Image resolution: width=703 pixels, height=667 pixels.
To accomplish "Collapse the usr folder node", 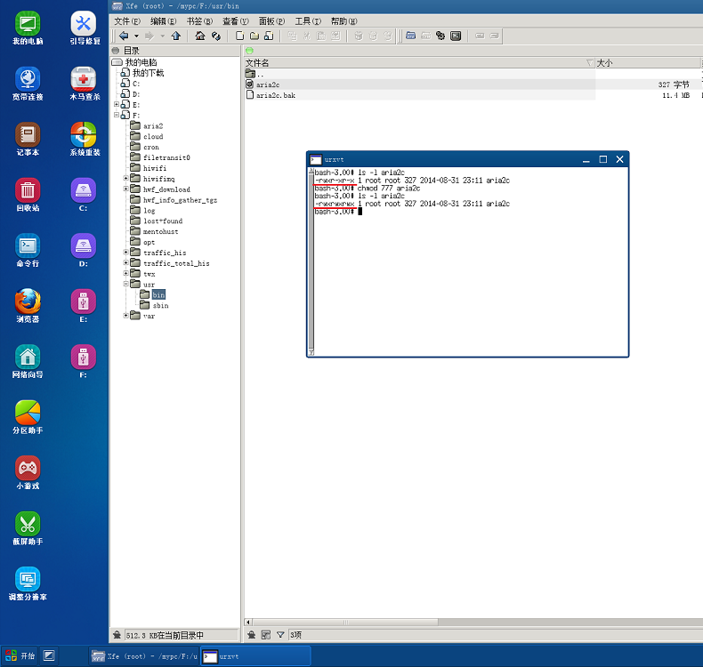I will [125, 284].
